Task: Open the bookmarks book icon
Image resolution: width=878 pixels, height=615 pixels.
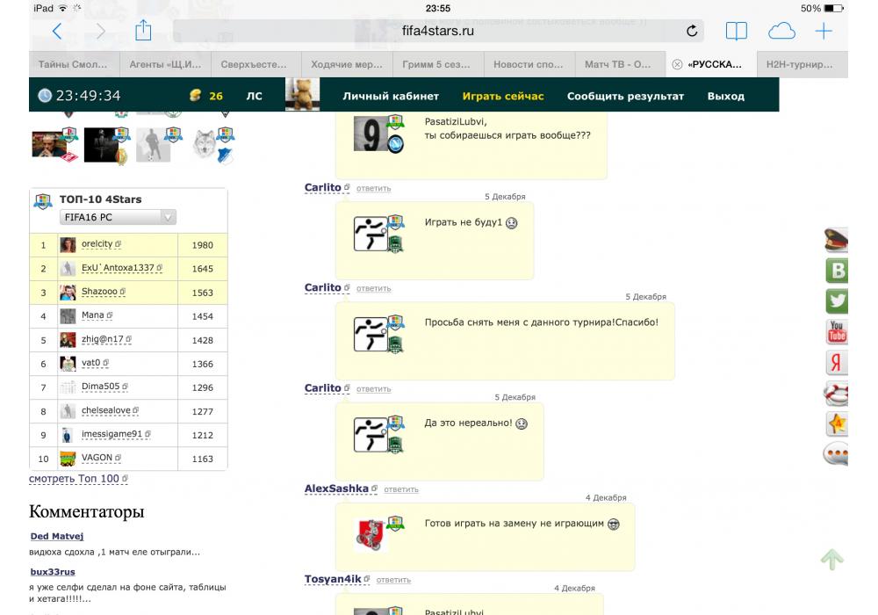Action: coord(737,31)
